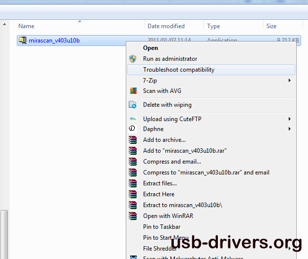
Task: Select Add to "mirascan_v403u10b.rar"
Action: pos(211,151)
